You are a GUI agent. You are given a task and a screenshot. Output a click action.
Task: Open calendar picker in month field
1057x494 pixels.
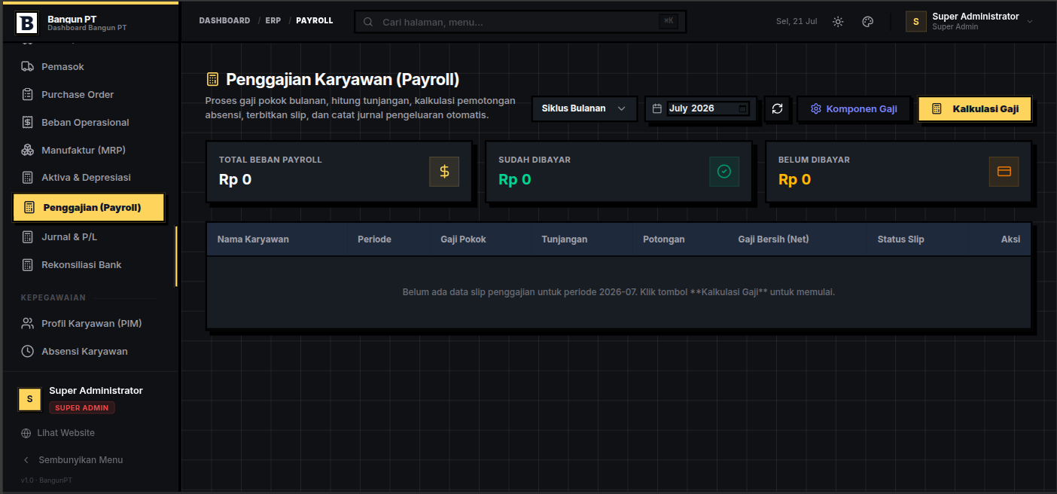743,108
